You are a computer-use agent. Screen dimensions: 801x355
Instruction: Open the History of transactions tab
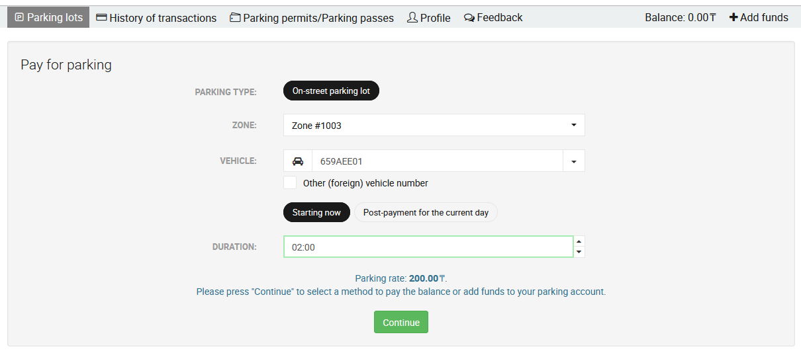click(x=162, y=18)
